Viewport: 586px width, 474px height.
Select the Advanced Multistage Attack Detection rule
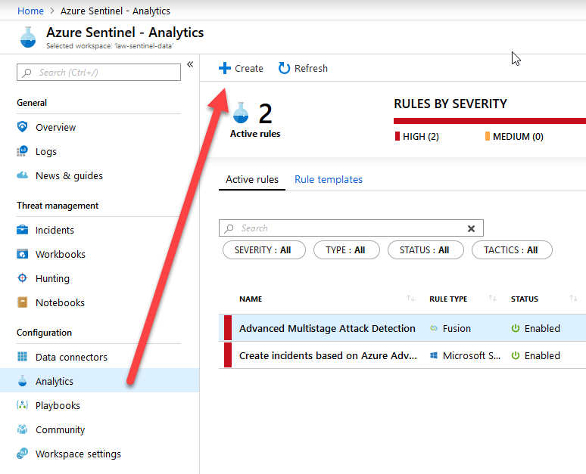(x=327, y=328)
